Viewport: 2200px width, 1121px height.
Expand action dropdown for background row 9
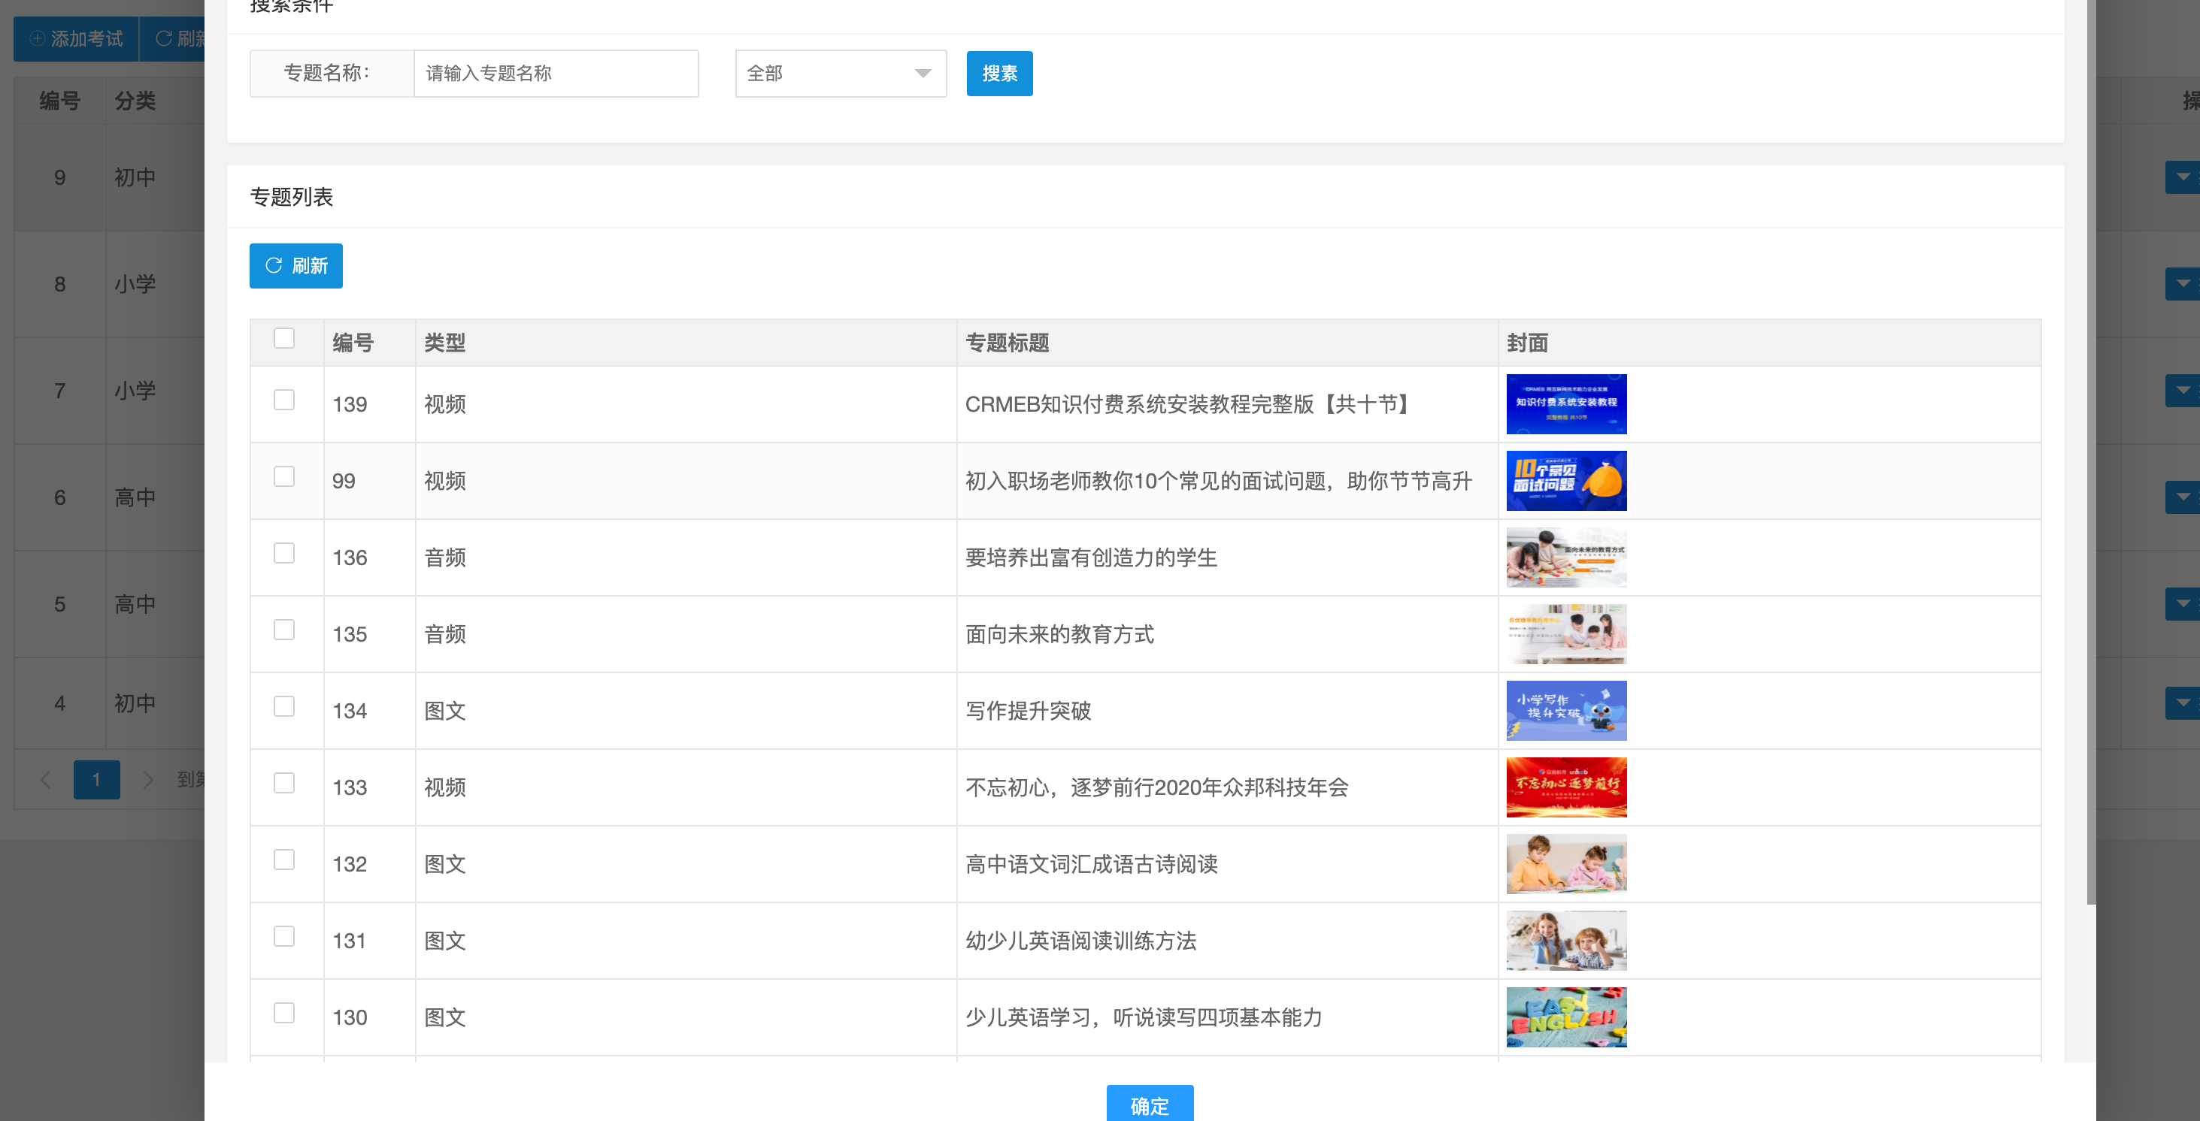(x=2182, y=177)
